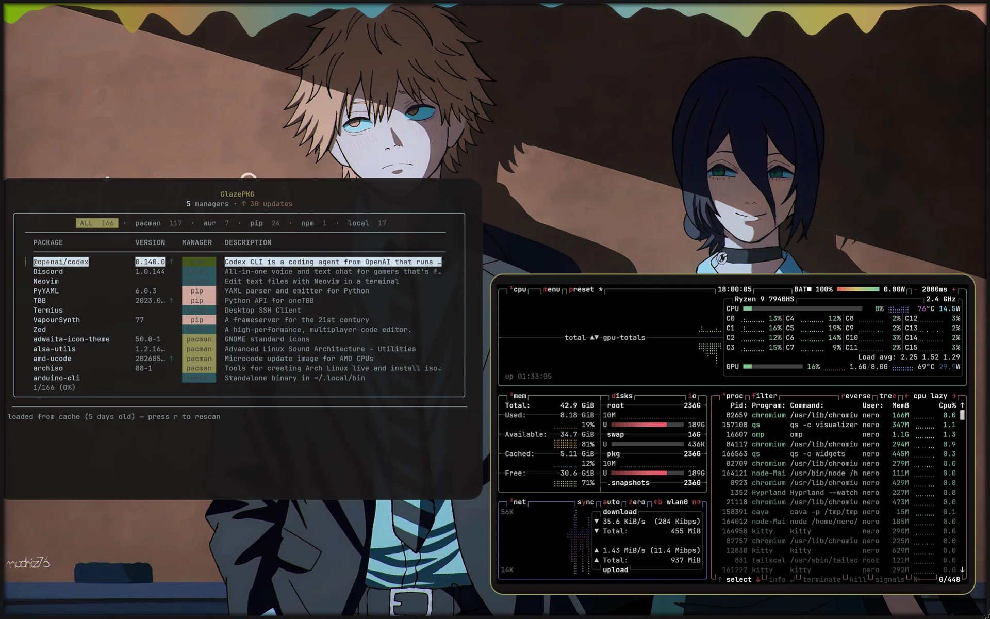Switch to the 'pip 24' tab
The image size is (990, 619).
pos(265,223)
